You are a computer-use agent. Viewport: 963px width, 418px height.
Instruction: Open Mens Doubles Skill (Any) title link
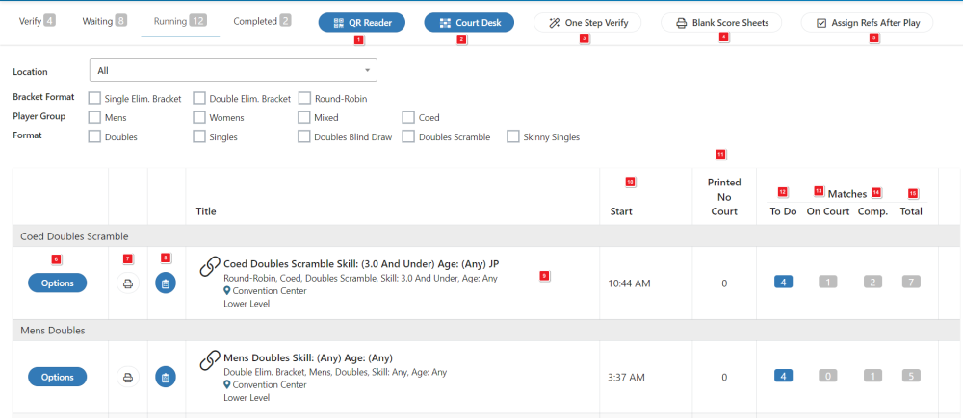(x=308, y=357)
